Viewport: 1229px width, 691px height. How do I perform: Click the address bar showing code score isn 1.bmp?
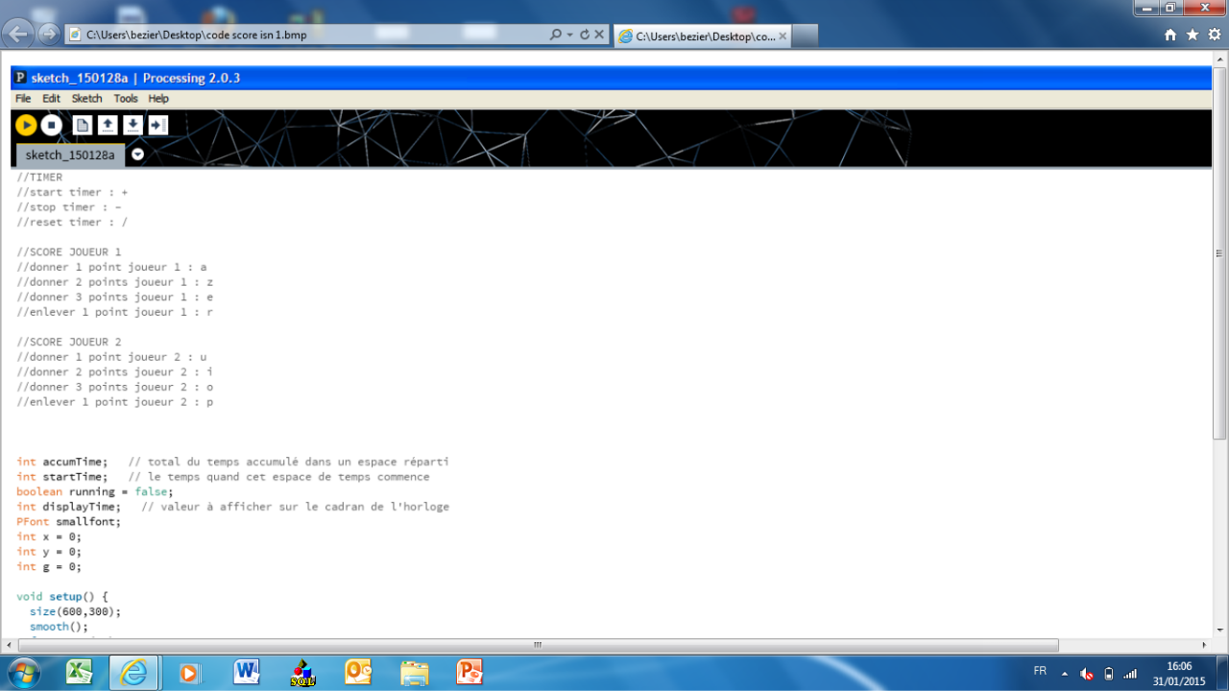click(307, 35)
